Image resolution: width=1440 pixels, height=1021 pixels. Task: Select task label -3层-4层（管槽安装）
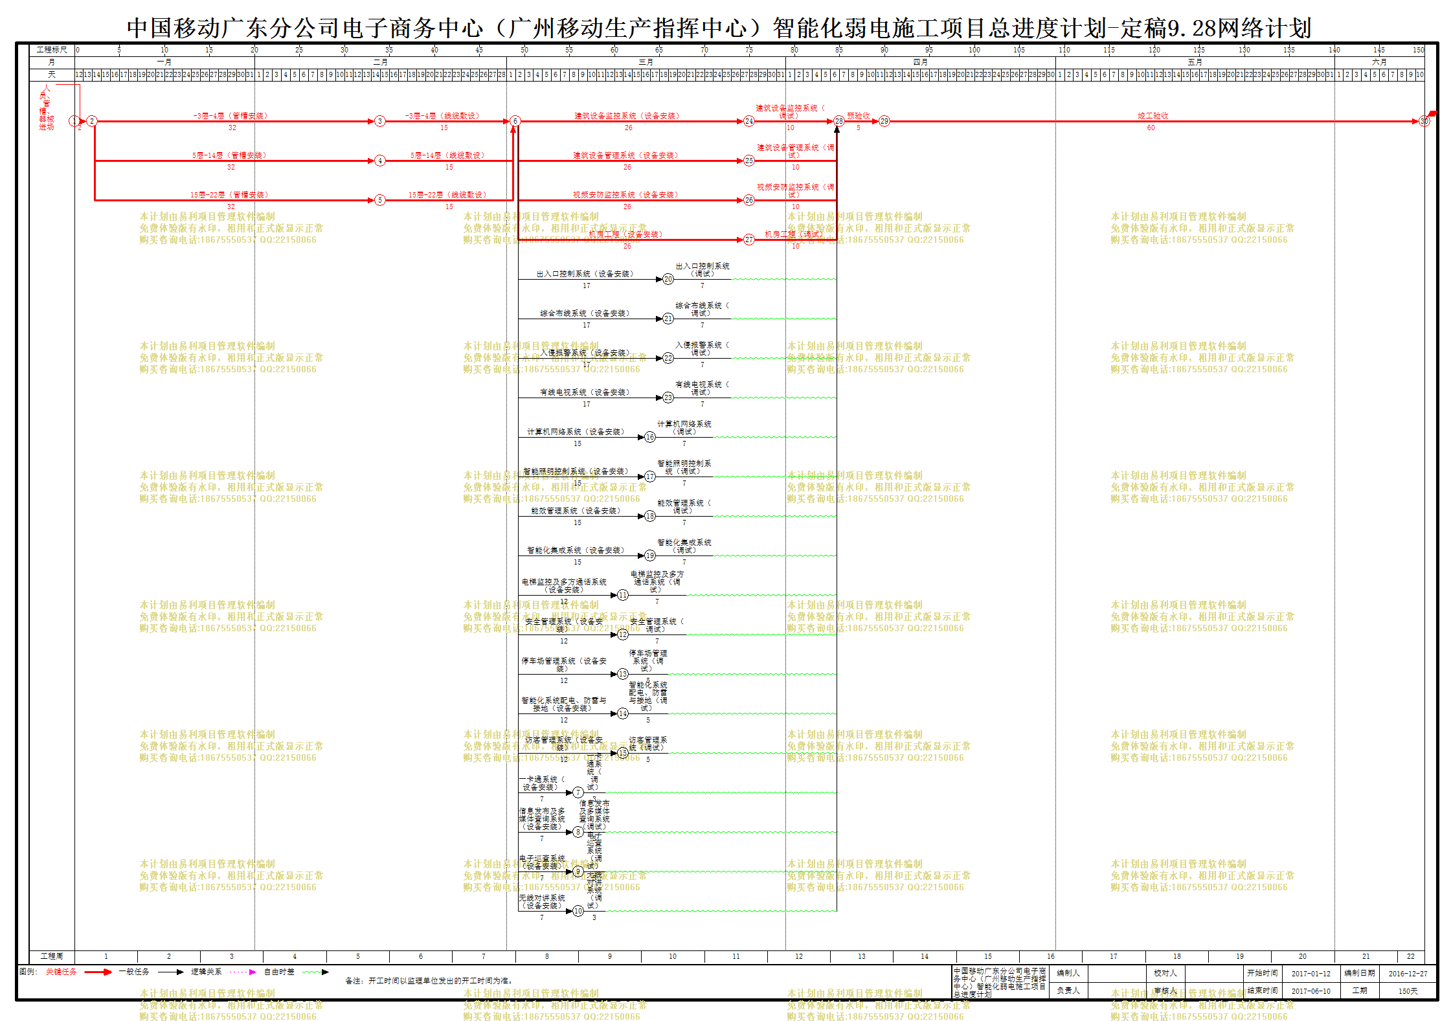(x=231, y=116)
